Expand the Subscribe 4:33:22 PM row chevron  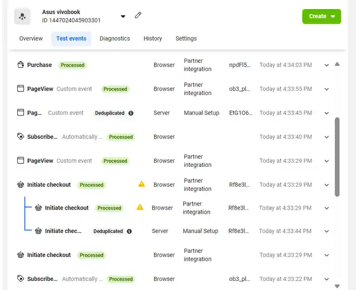(327, 279)
